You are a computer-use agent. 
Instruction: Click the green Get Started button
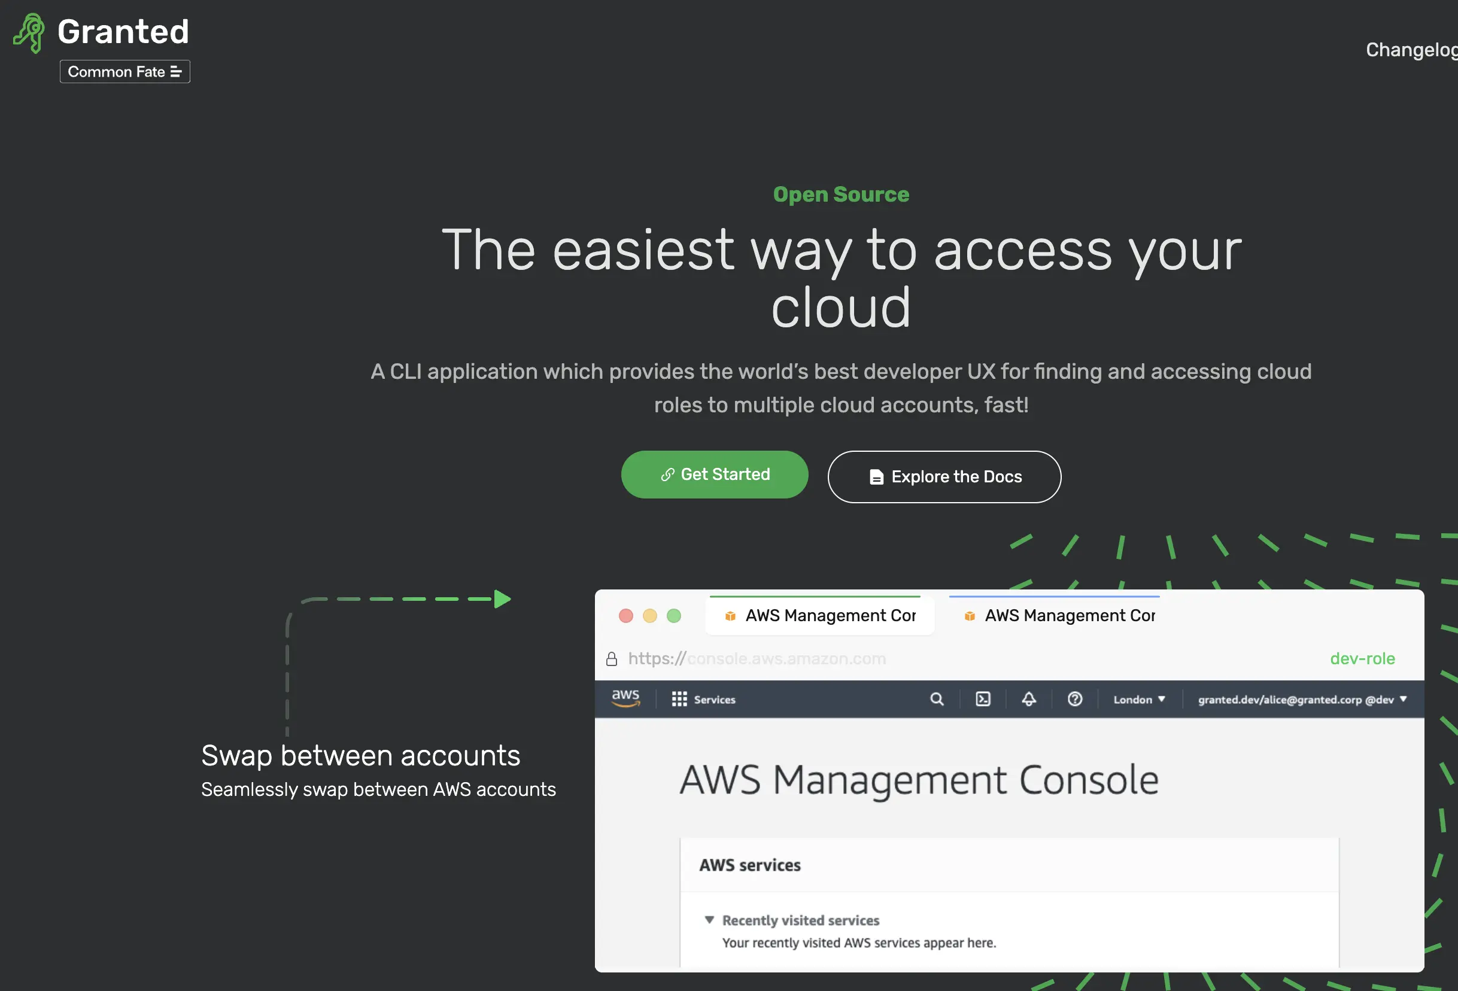pyautogui.click(x=714, y=475)
